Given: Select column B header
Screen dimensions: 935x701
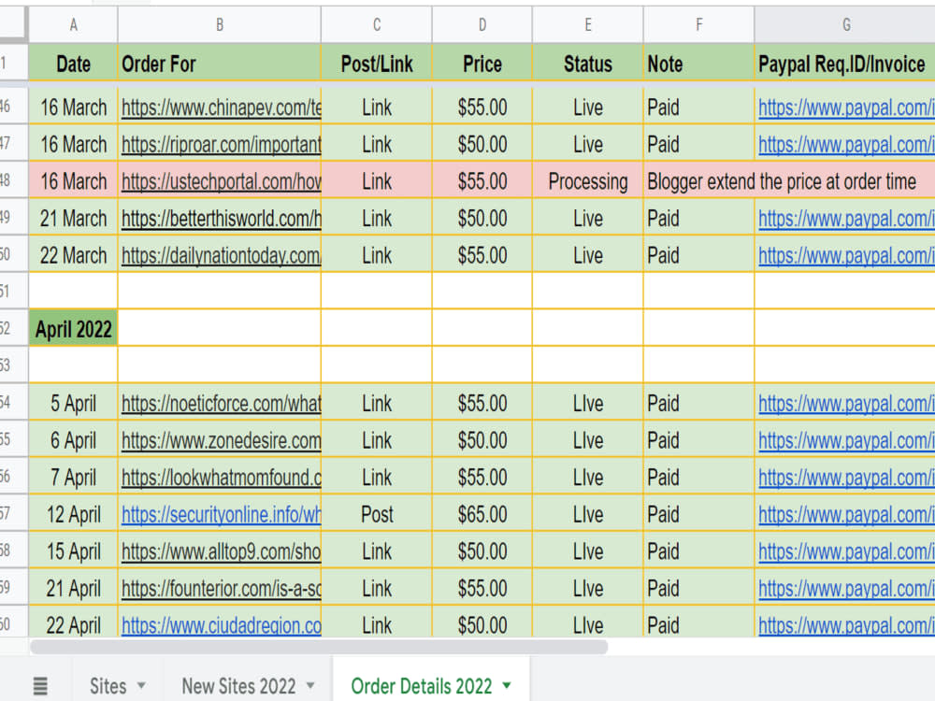Looking at the screenshot, I should point(220,24).
